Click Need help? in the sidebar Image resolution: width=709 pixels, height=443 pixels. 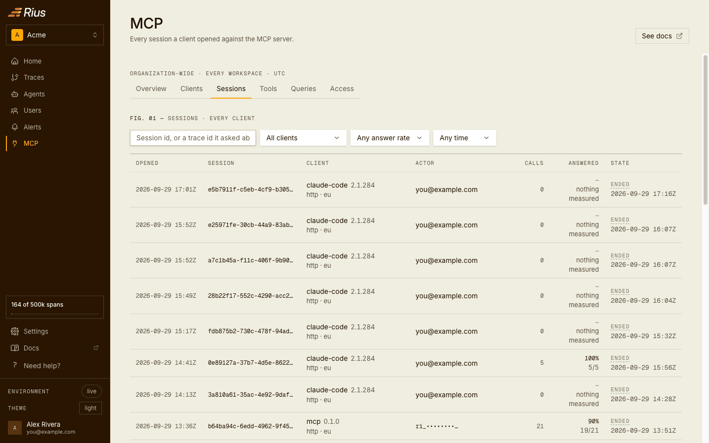55,365
